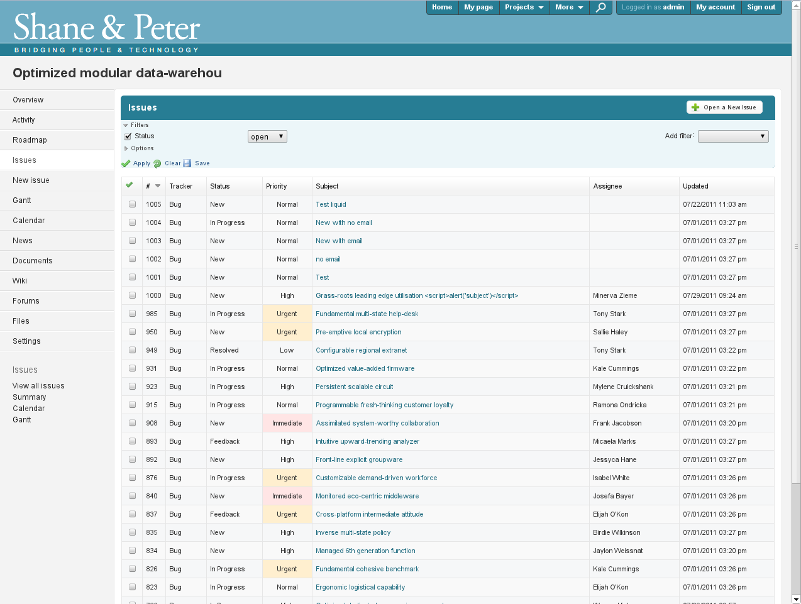Viewport: 801px width, 604px height.
Task: Click the Clear reload icon
Action: pos(157,163)
